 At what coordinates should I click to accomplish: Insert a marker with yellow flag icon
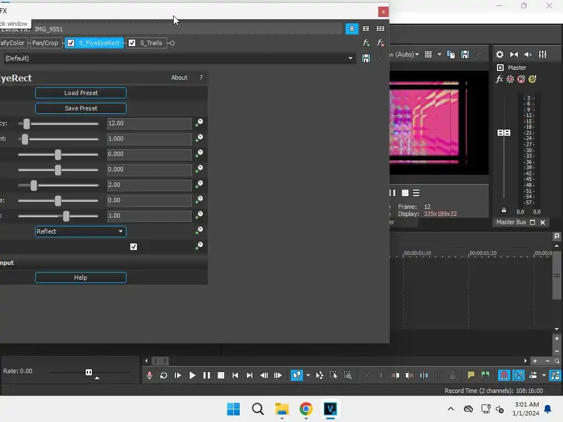pyautogui.click(x=471, y=375)
